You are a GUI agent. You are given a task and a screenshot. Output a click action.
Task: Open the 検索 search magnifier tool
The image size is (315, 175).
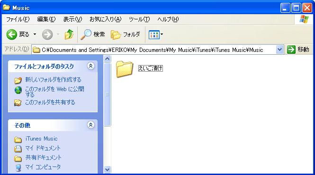point(93,34)
